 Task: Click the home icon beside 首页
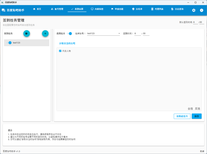34,9
